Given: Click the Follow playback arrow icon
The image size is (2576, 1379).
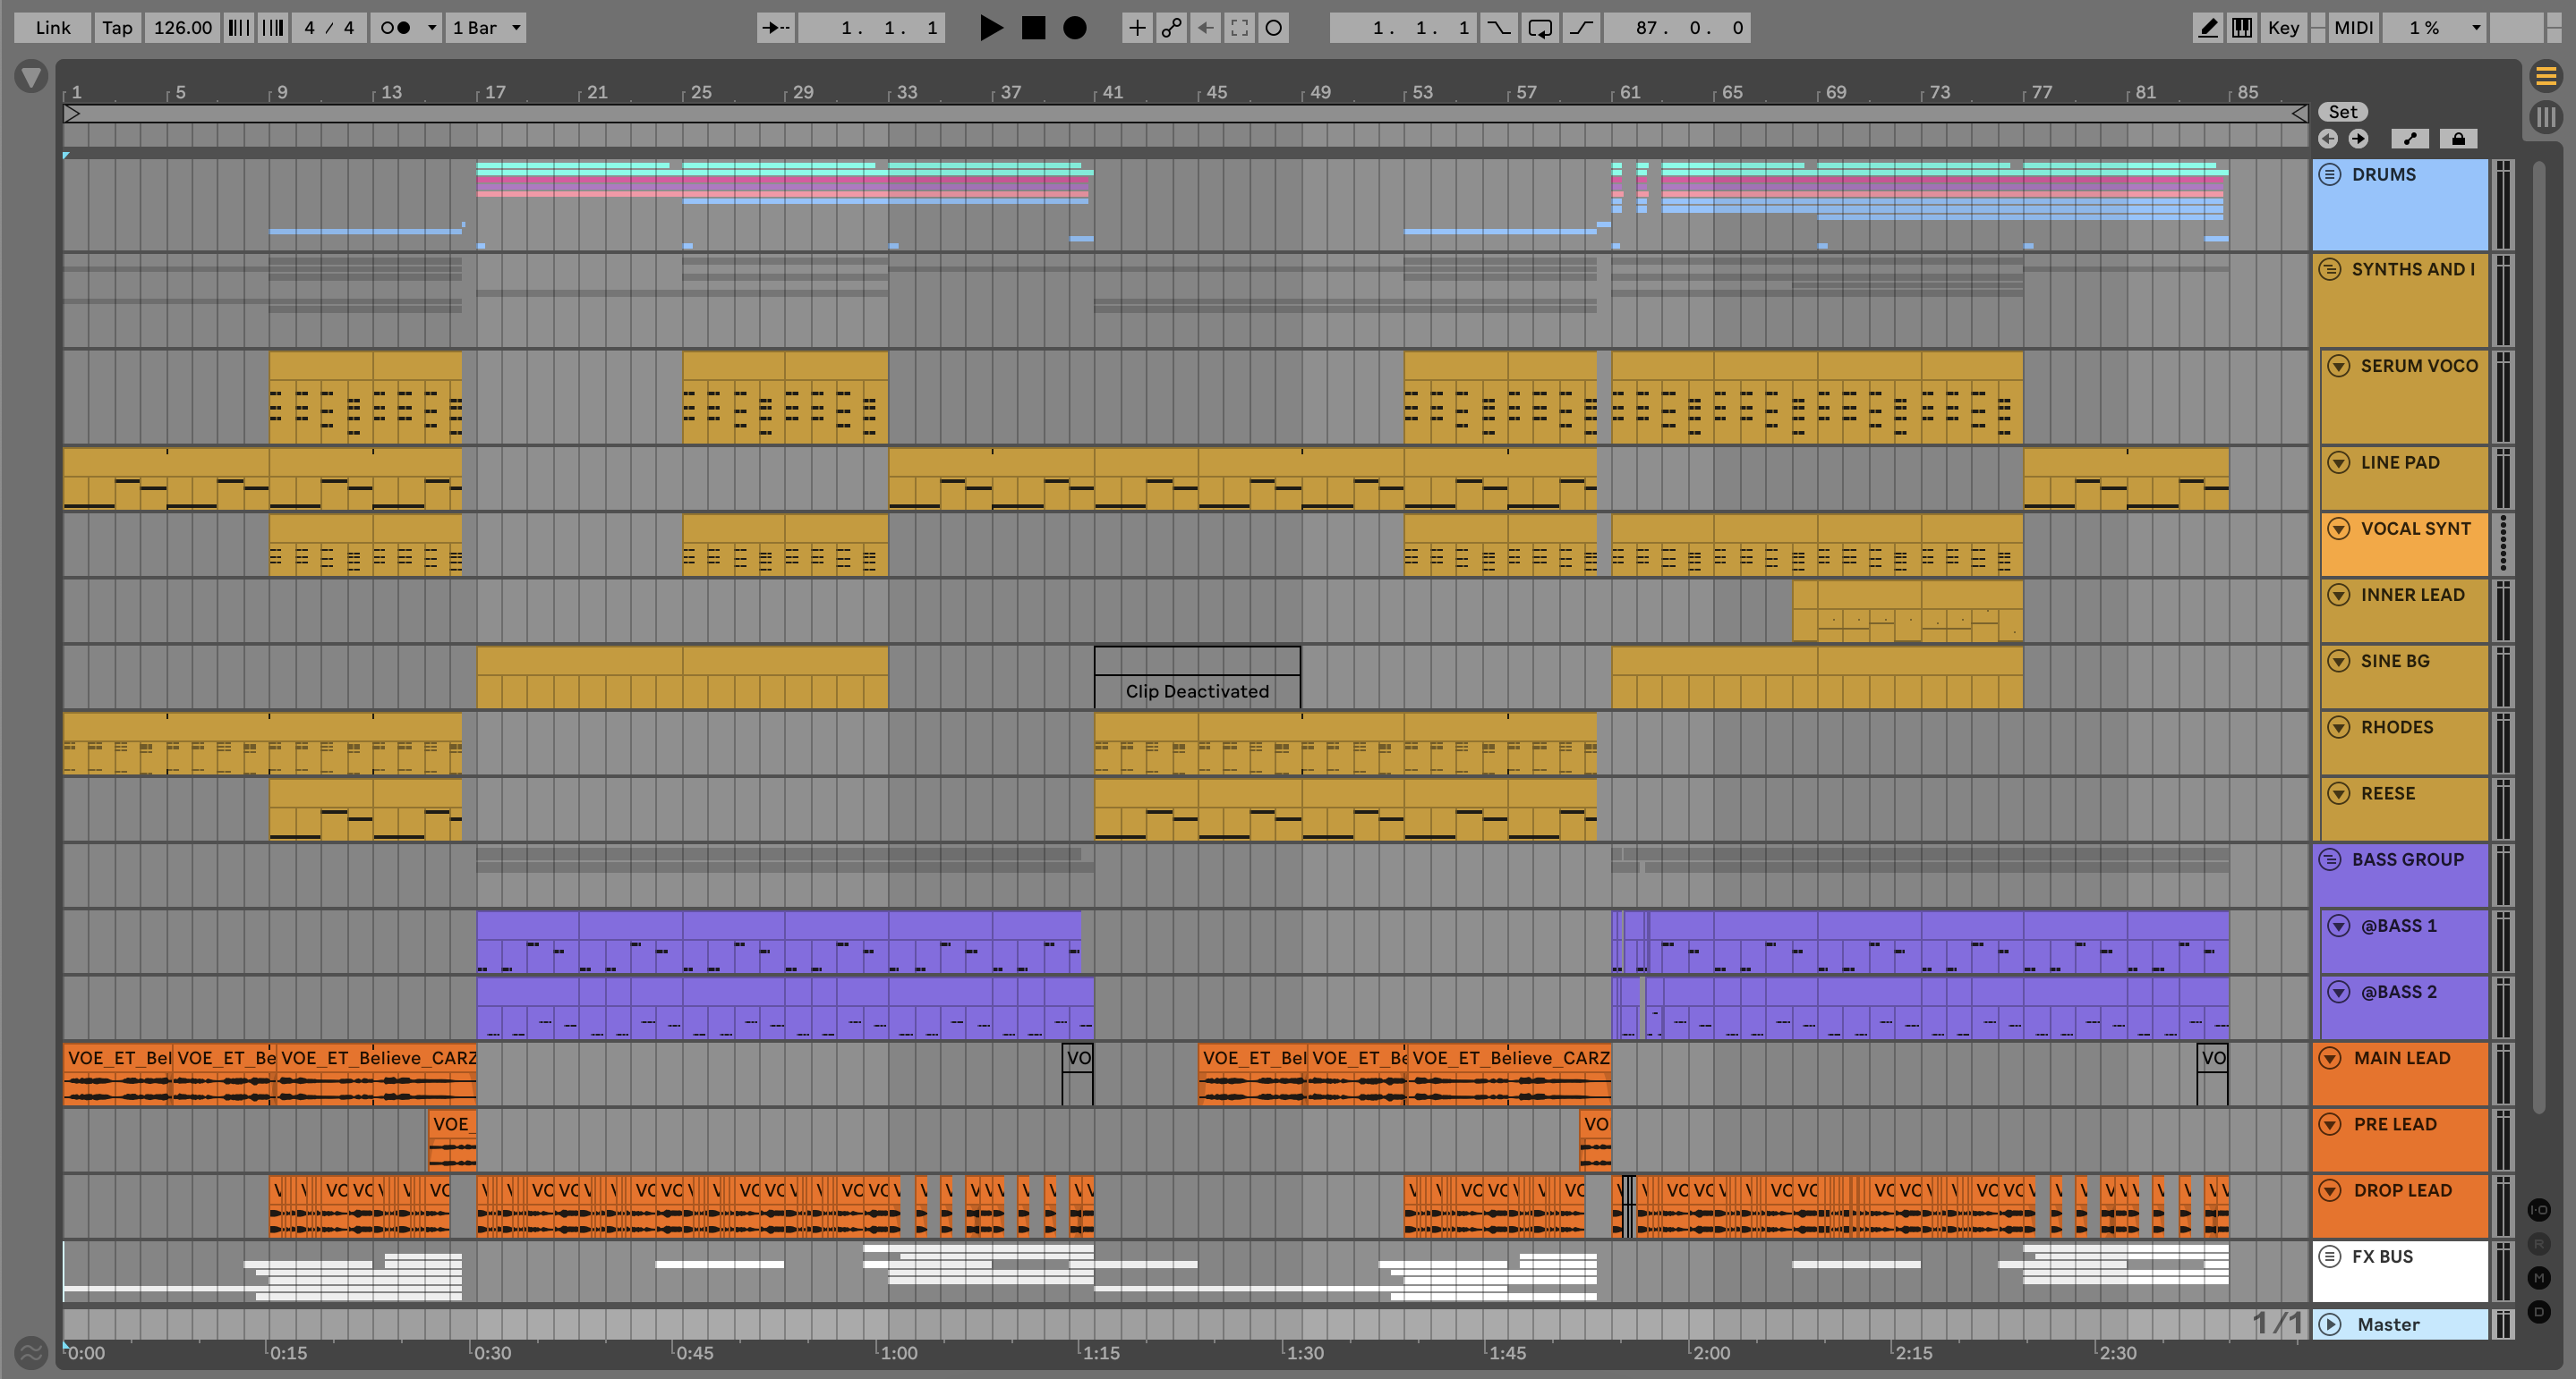Looking at the screenshot, I should point(775,28).
